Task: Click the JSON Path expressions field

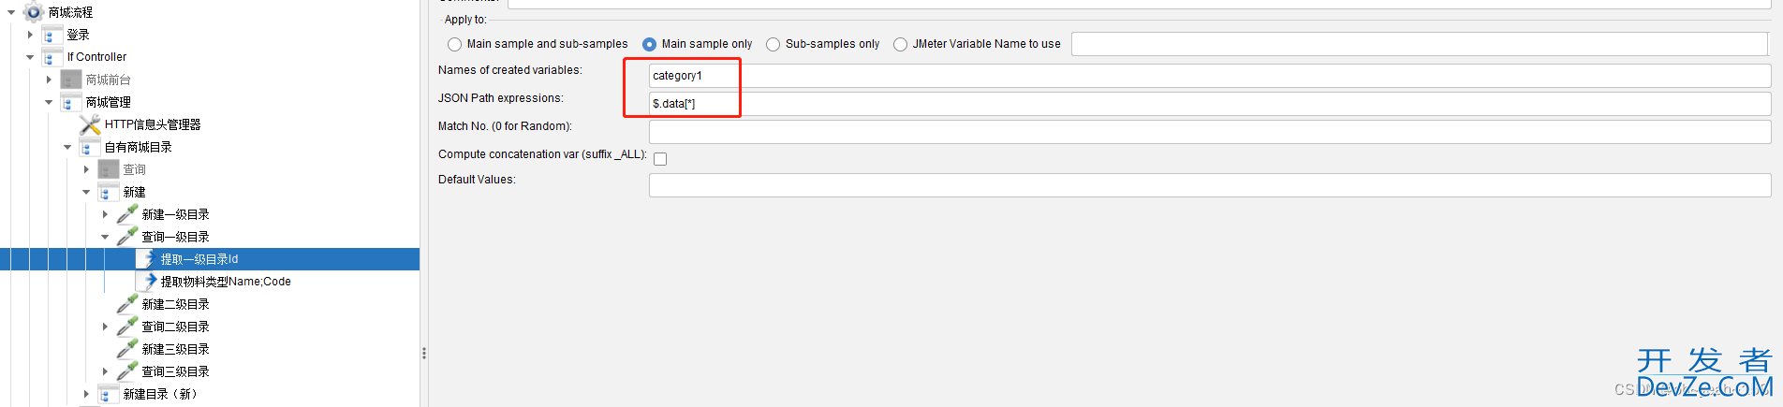Action: (x=1210, y=104)
